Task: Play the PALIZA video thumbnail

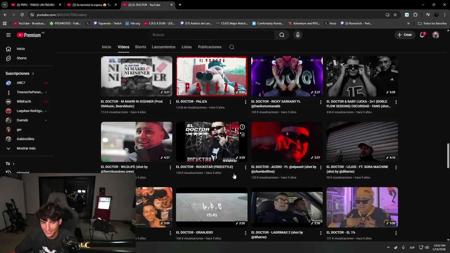Action: [212, 76]
